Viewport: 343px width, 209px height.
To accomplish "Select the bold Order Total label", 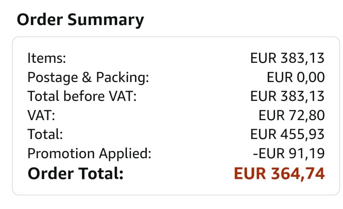I will click(75, 174).
